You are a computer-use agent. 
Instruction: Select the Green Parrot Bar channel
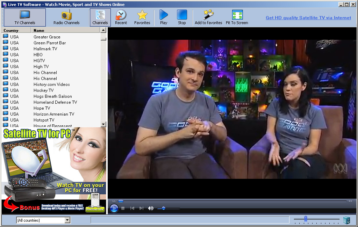click(x=50, y=43)
